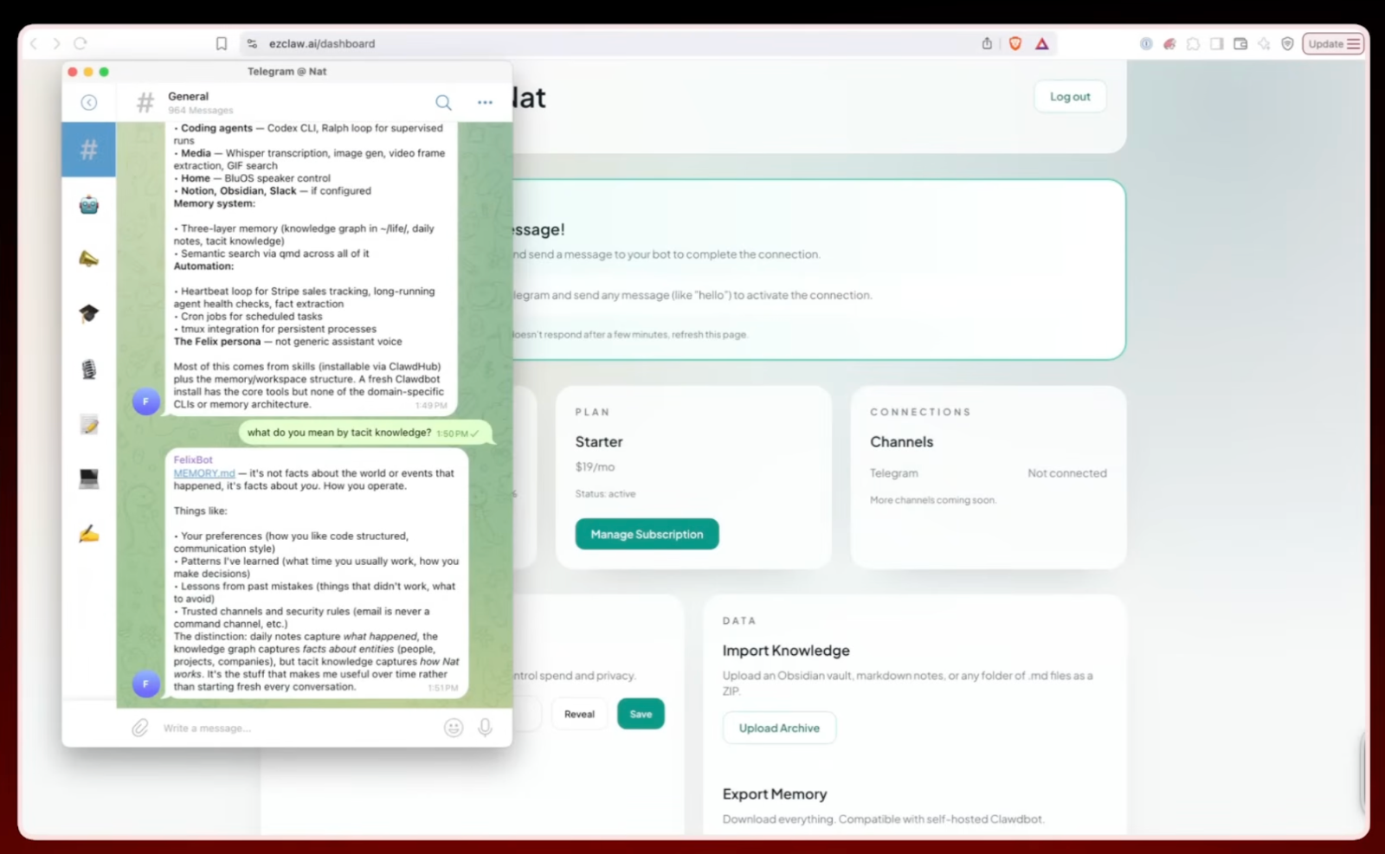The height and width of the screenshot is (854, 1385).
Task: Open the laptop emoji topic
Action: point(88,478)
